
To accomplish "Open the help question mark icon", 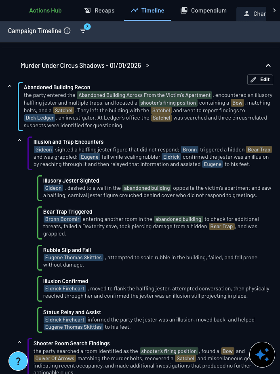I will (x=18, y=361).
